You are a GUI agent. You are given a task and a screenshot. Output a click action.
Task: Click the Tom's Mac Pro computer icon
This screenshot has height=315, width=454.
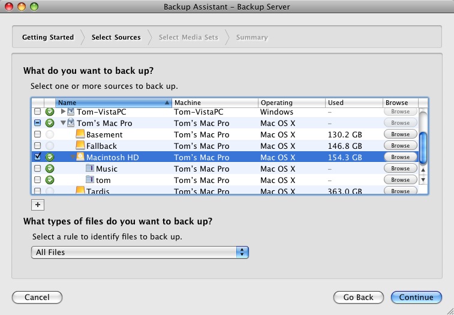(x=71, y=123)
